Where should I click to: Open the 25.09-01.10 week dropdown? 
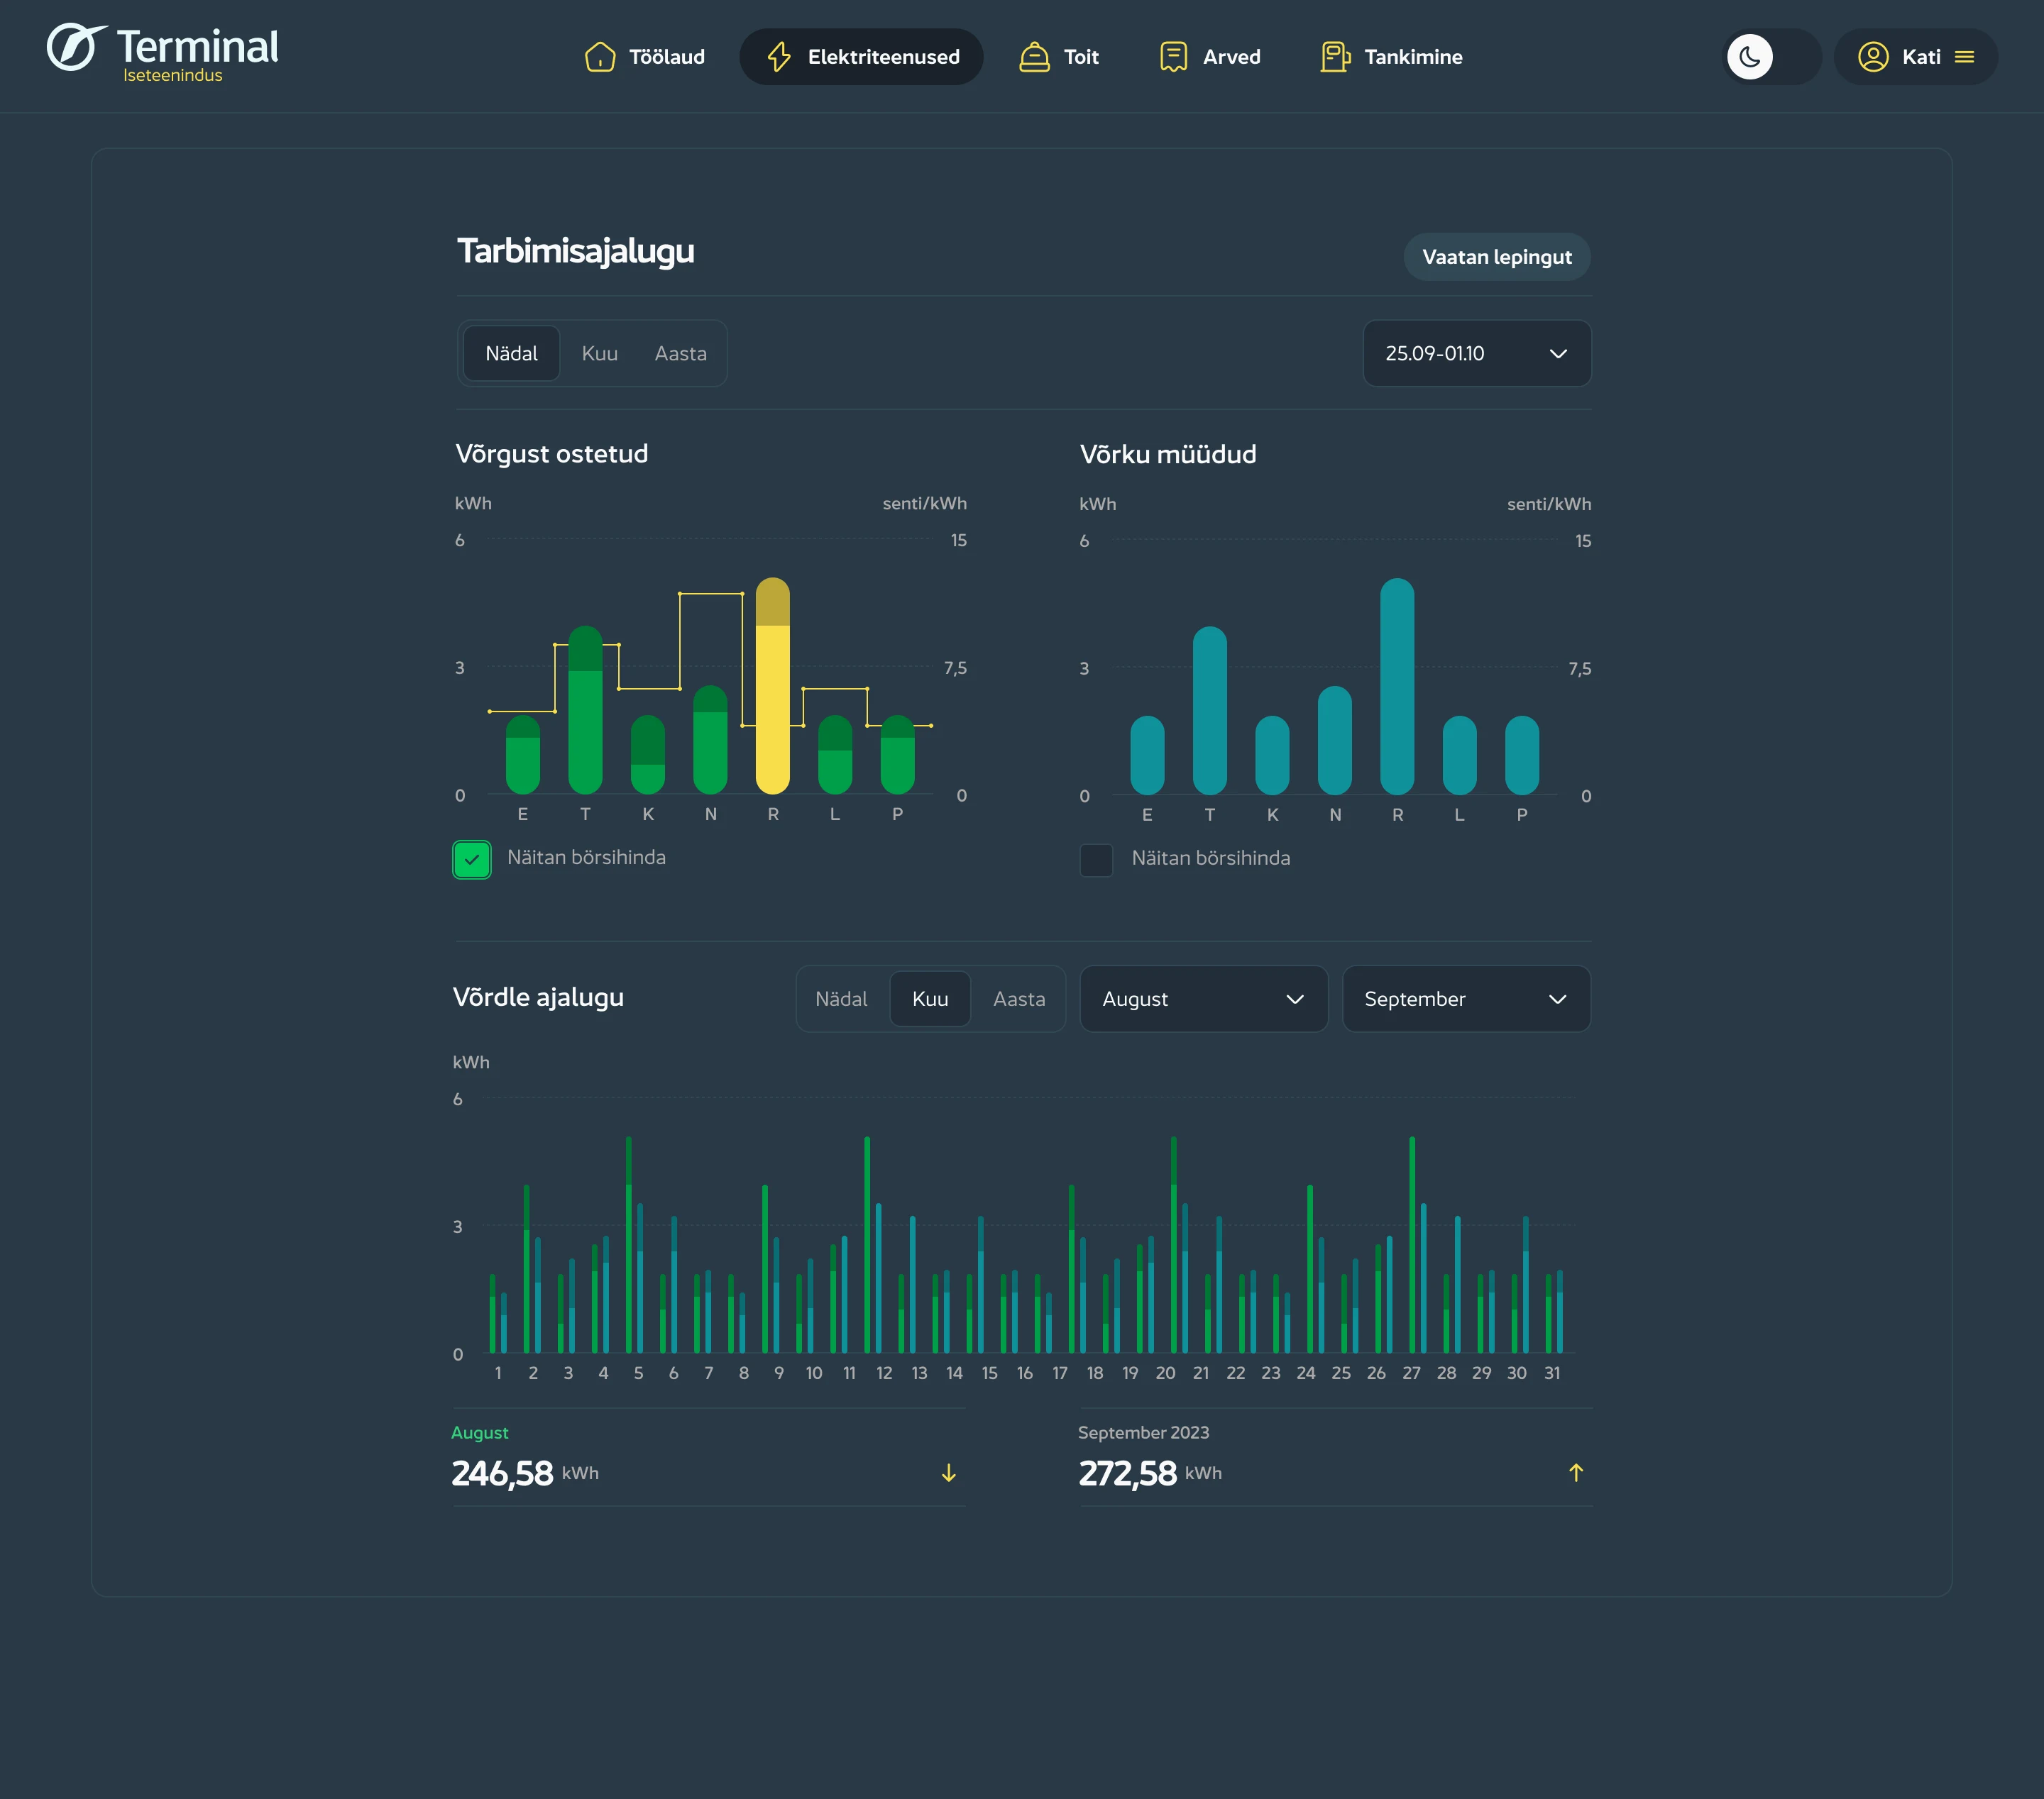(1476, 354)
